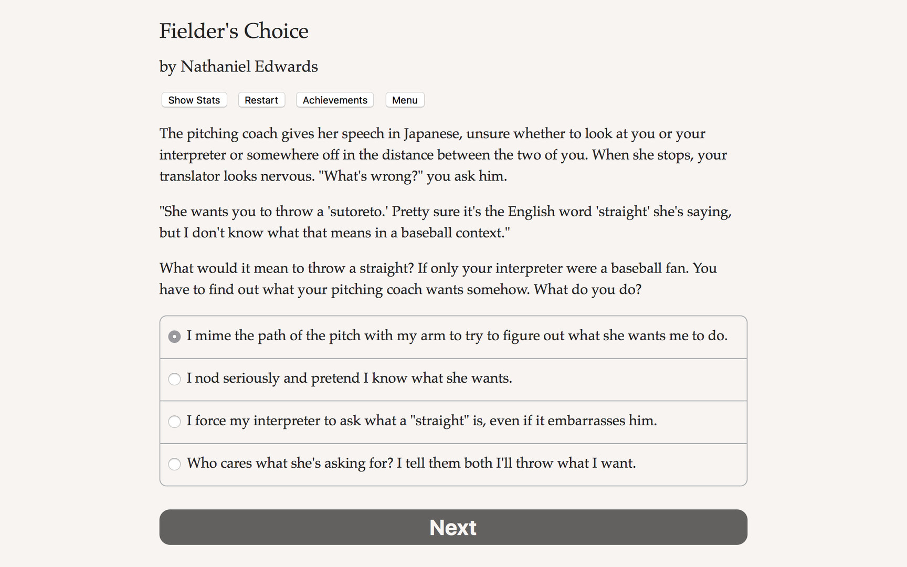Image resolution: width=907 pixels, height=567 pixels.
Task: Open Achievements to see unlocked achievements
Action: (334, 100)
